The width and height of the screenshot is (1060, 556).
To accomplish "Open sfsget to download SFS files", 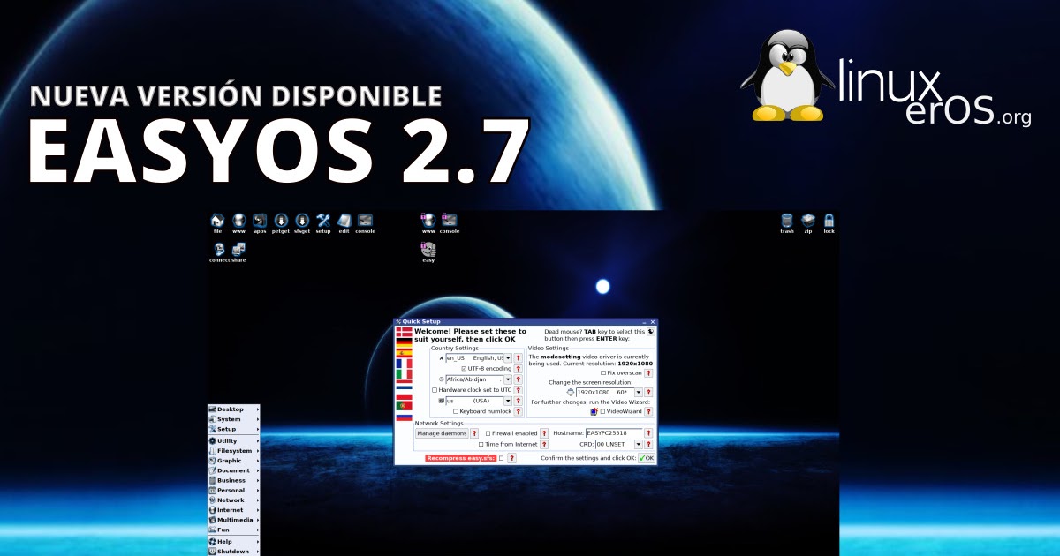I will click(301, 221).
